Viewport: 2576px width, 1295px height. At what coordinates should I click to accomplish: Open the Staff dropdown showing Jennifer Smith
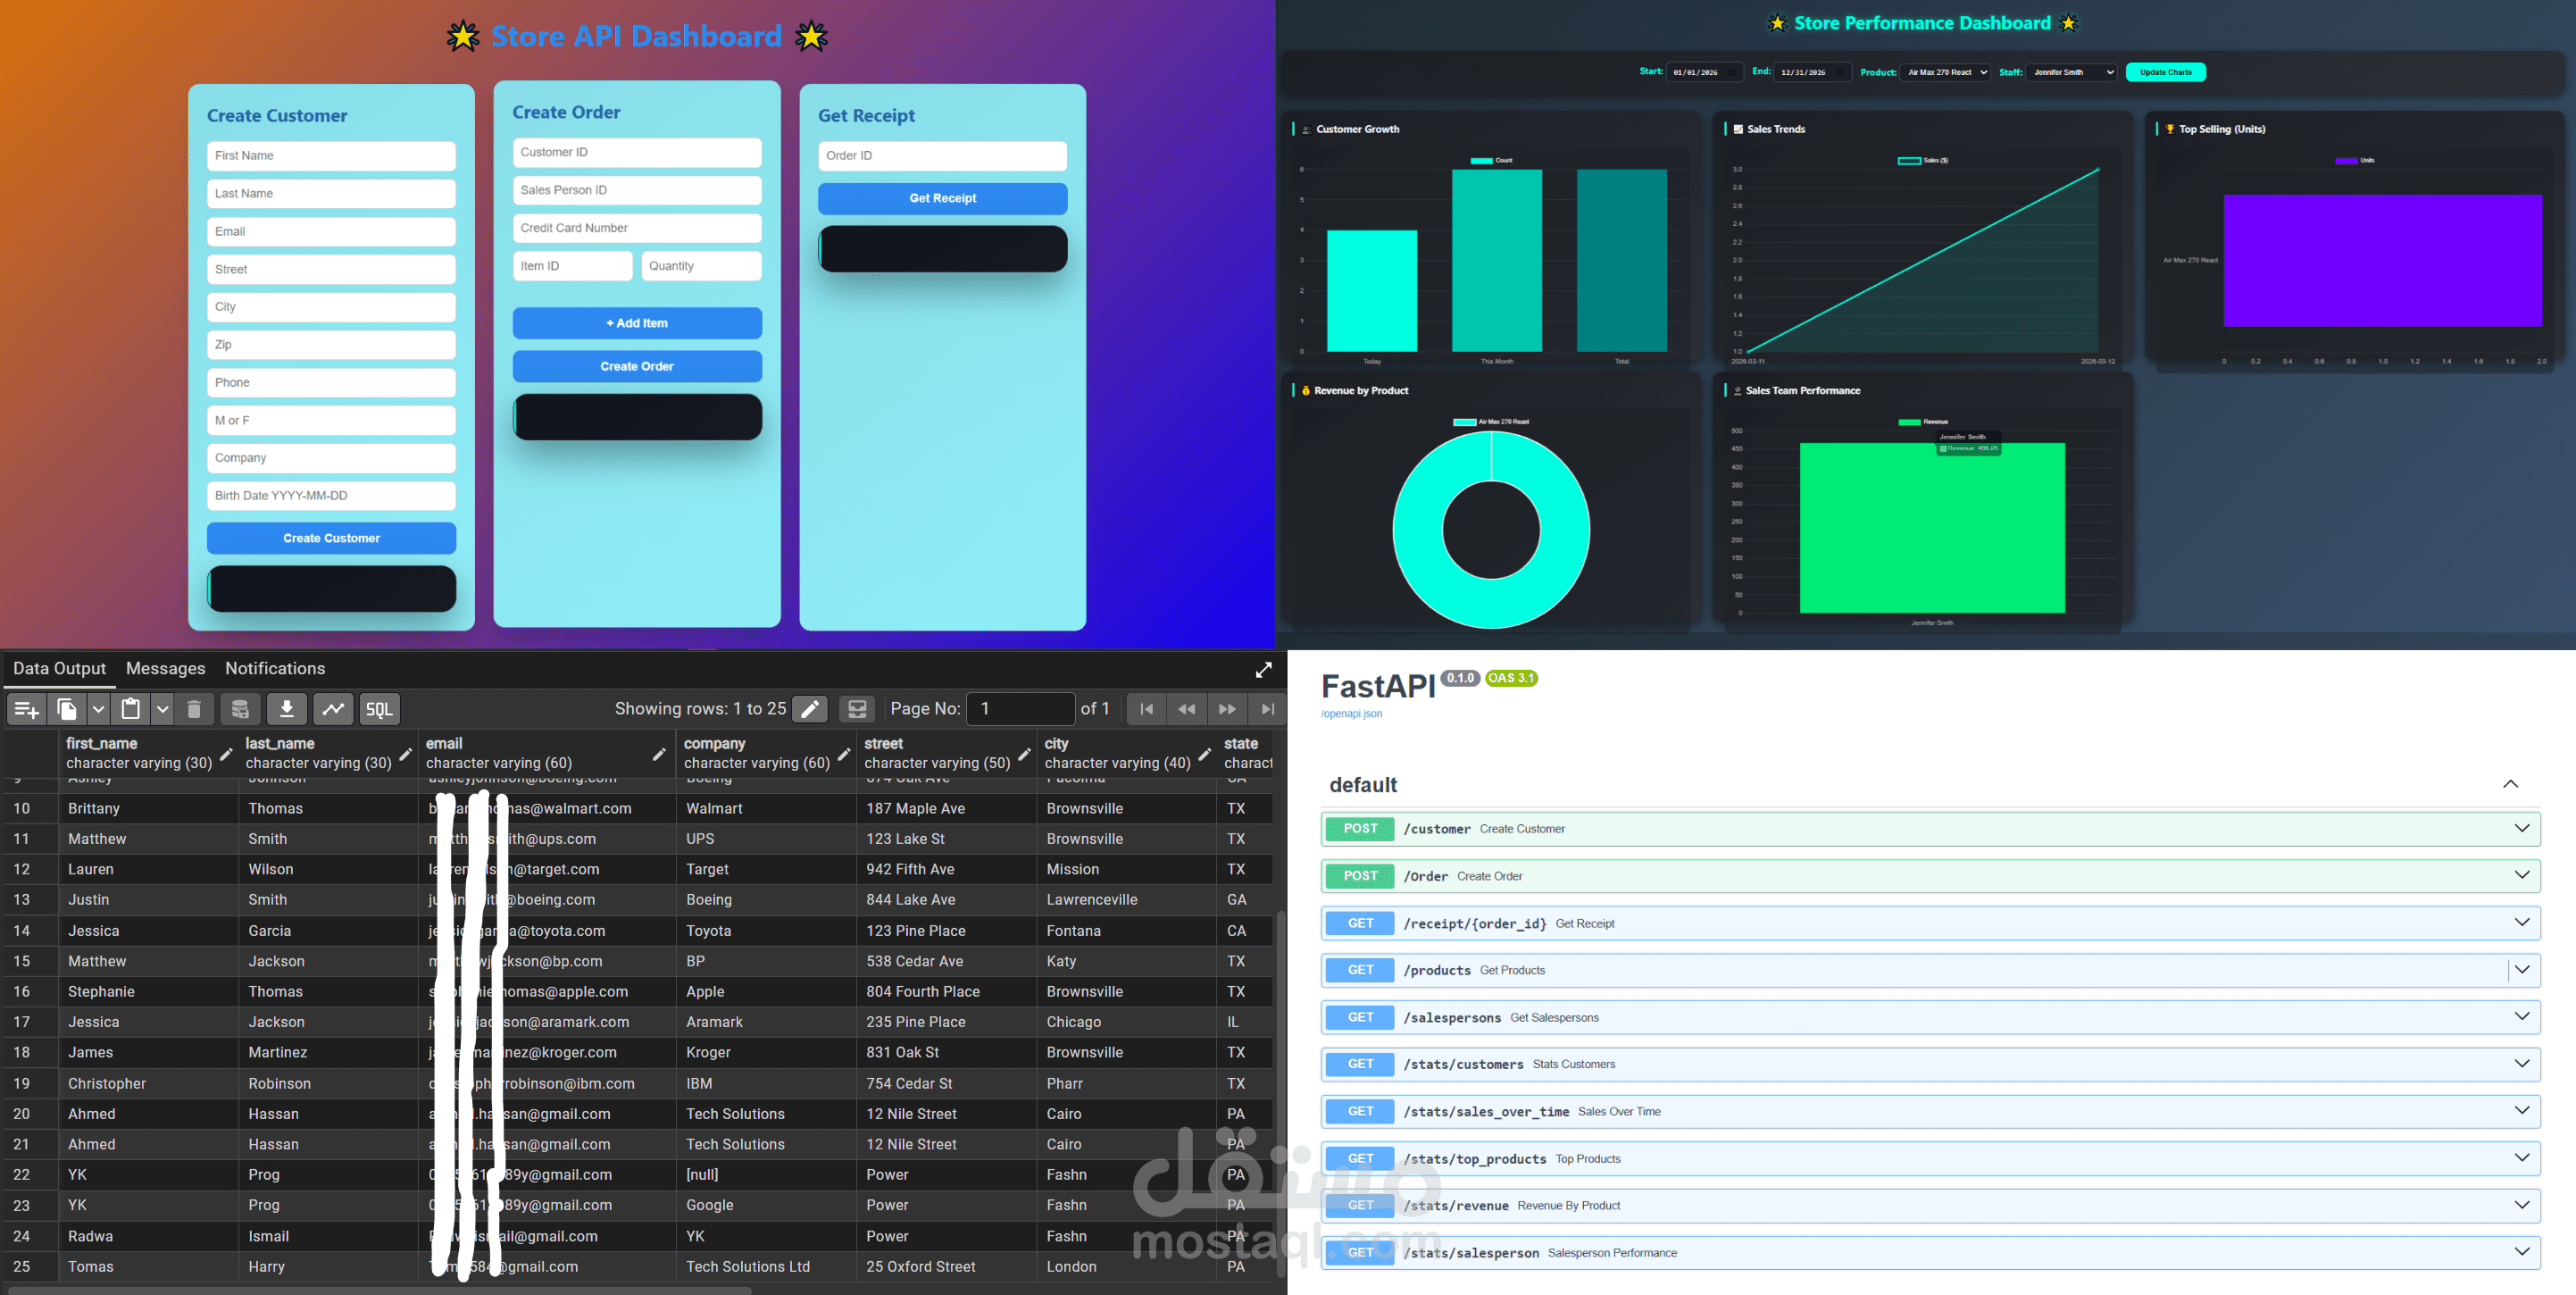click(x=2071, y=72)
